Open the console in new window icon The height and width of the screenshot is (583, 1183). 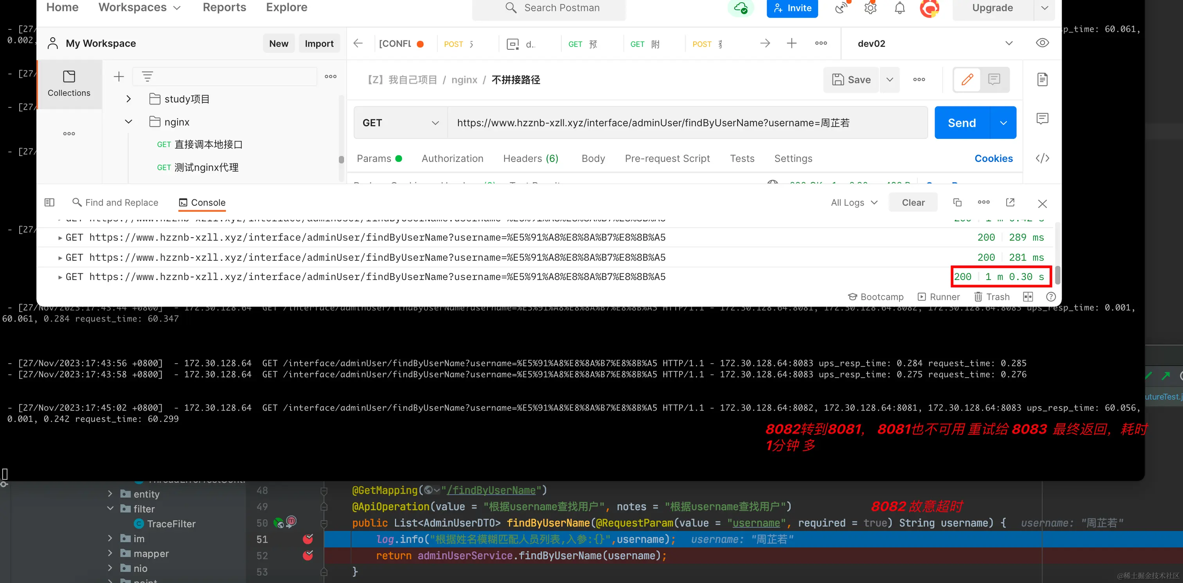tap(1010, 203)
